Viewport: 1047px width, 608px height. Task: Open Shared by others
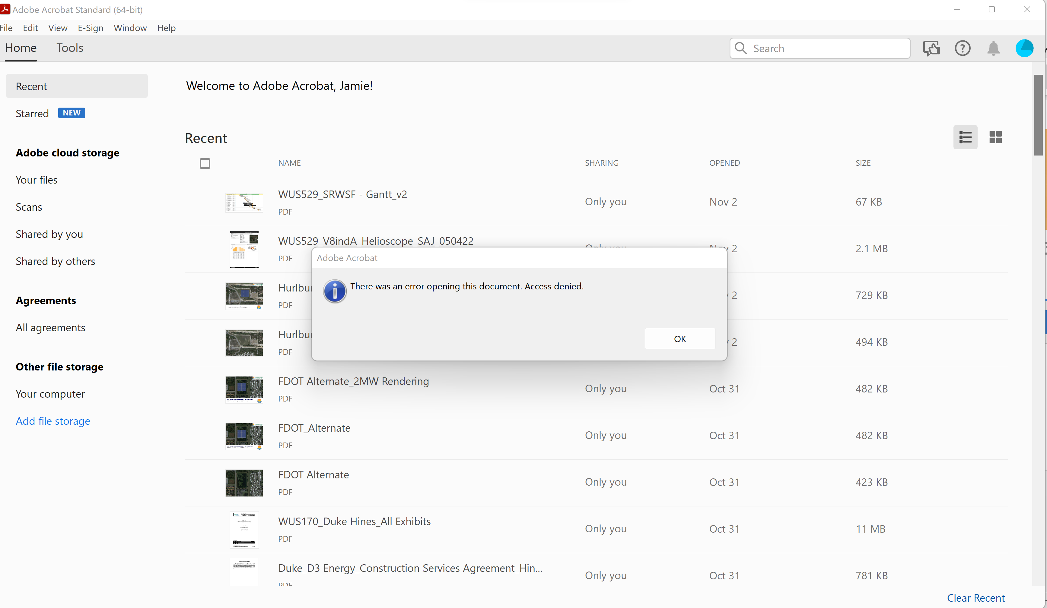pos(55,261)
